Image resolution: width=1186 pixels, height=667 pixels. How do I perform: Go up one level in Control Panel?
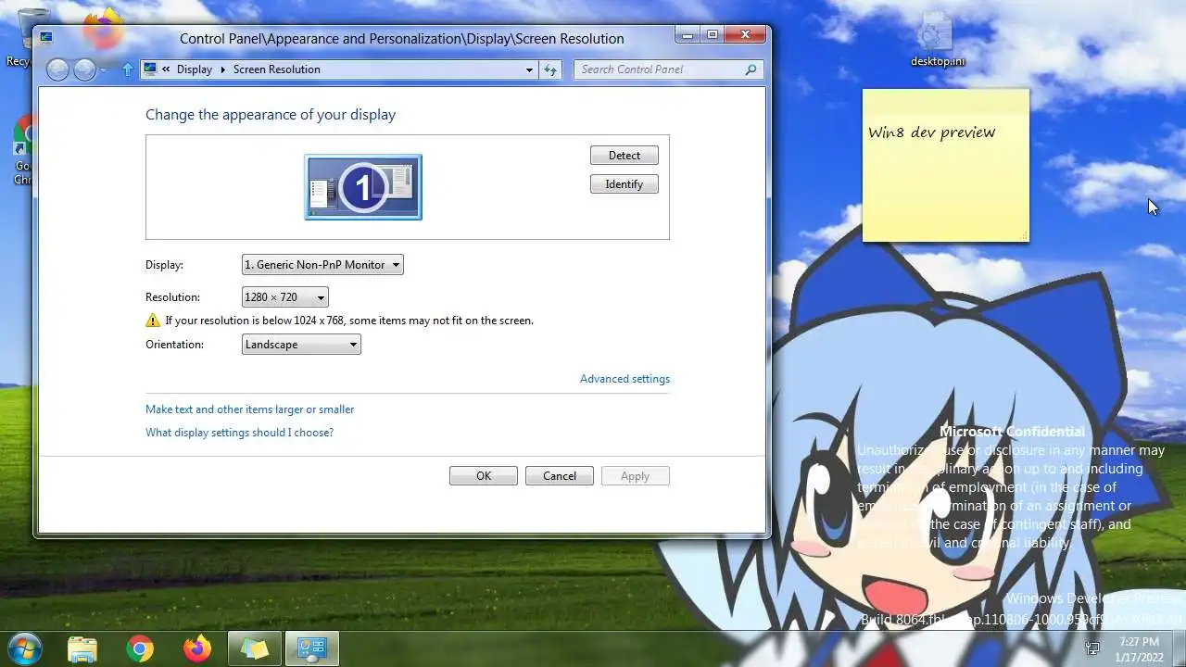128,69
